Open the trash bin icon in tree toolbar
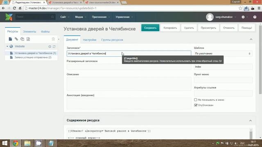Screen dimensions: 262x147 tap(53, 39)
